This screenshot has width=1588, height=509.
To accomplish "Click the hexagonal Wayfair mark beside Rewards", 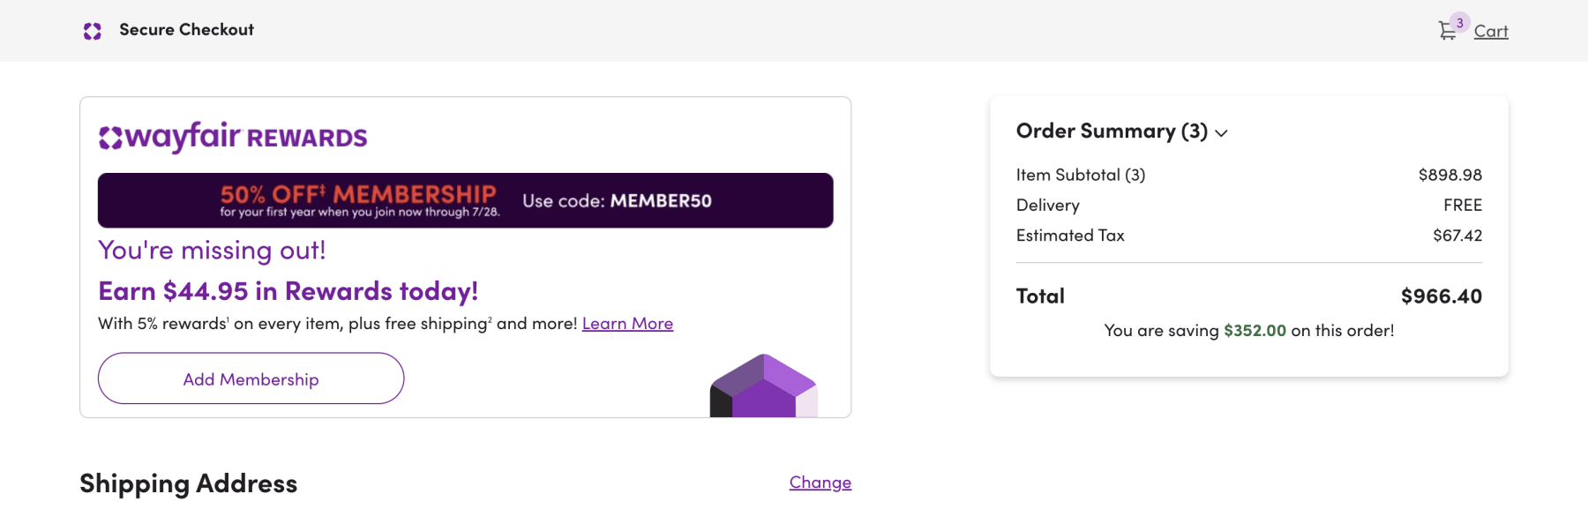I will (x=111, y=137).
